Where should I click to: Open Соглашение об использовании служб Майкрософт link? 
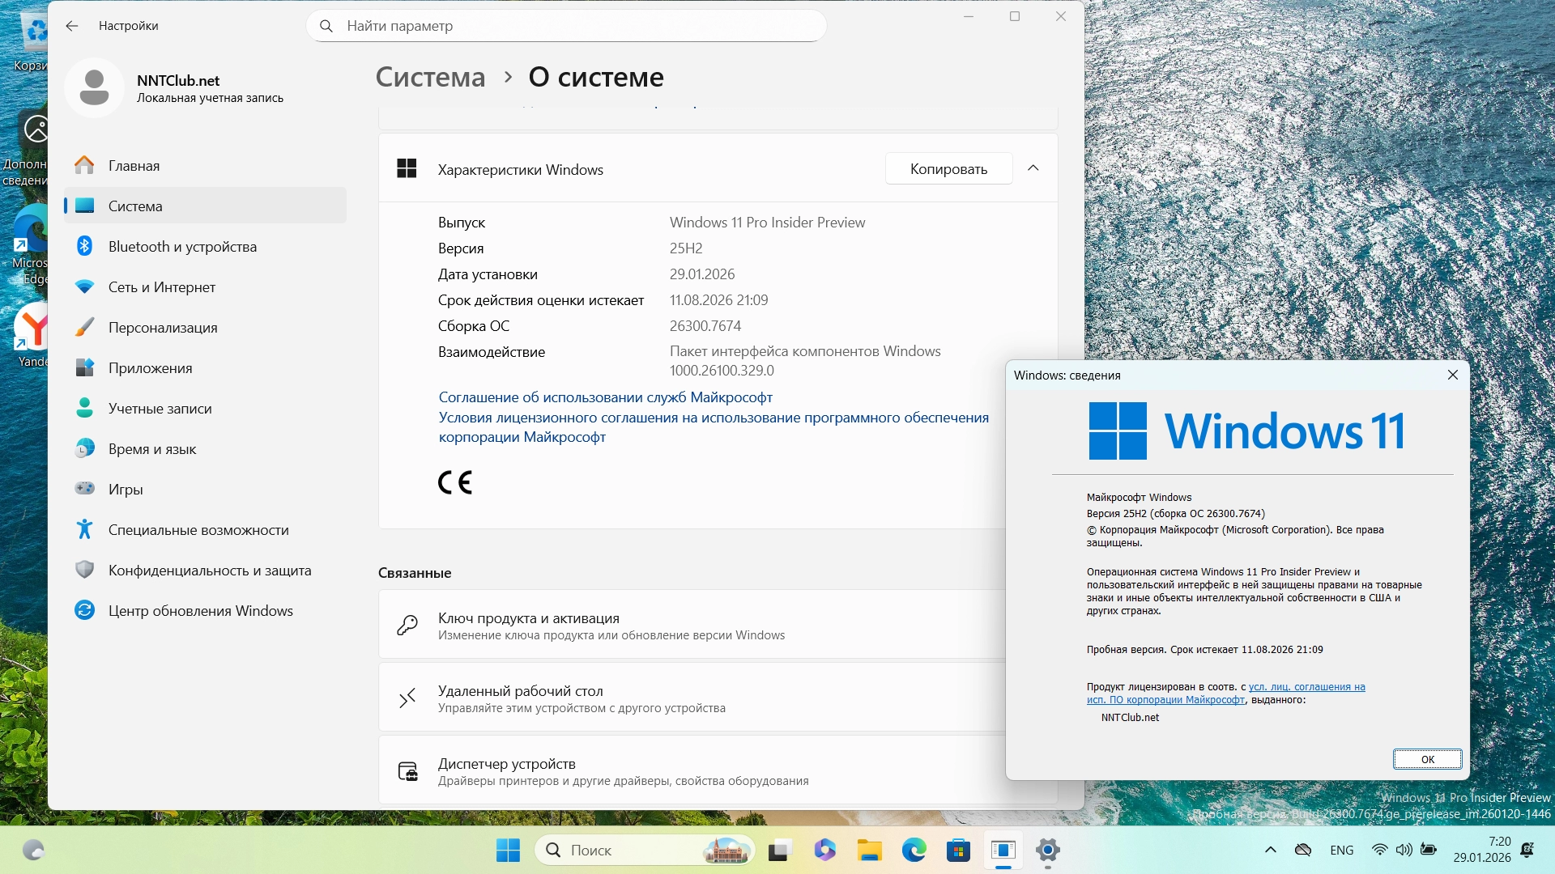[605, 397]
